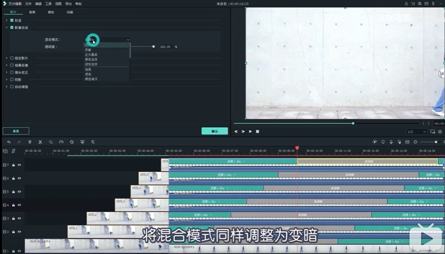Click the add track manager icon
Screen dimensions: 445x254
click(x=5, y=151)
